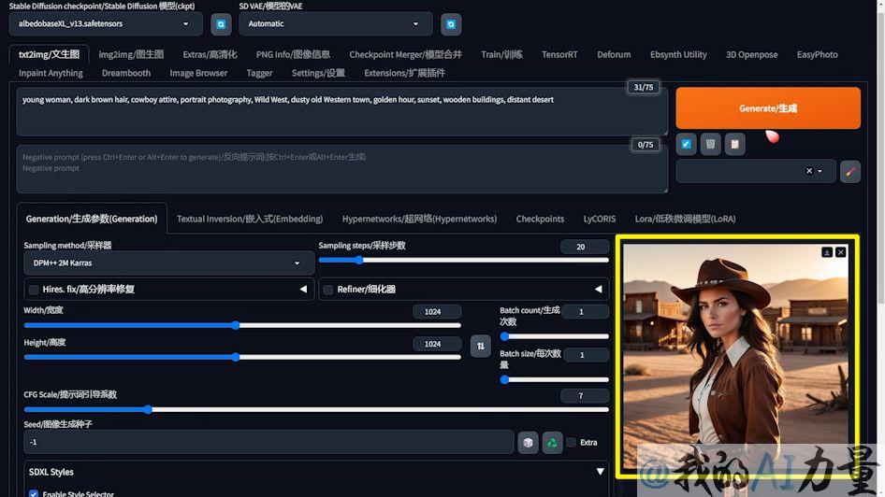Adjust the Height slider
Screen dimensions: 885x497
242,357
